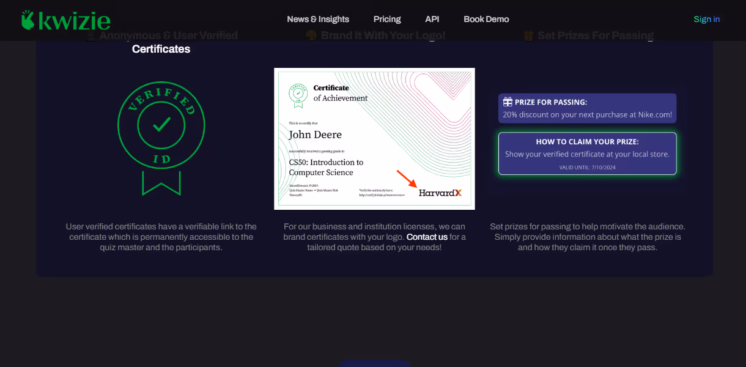Click the Sign in link
Image resolution: width=746 pixels, height=367 pixels.
(x=706, y=19)
